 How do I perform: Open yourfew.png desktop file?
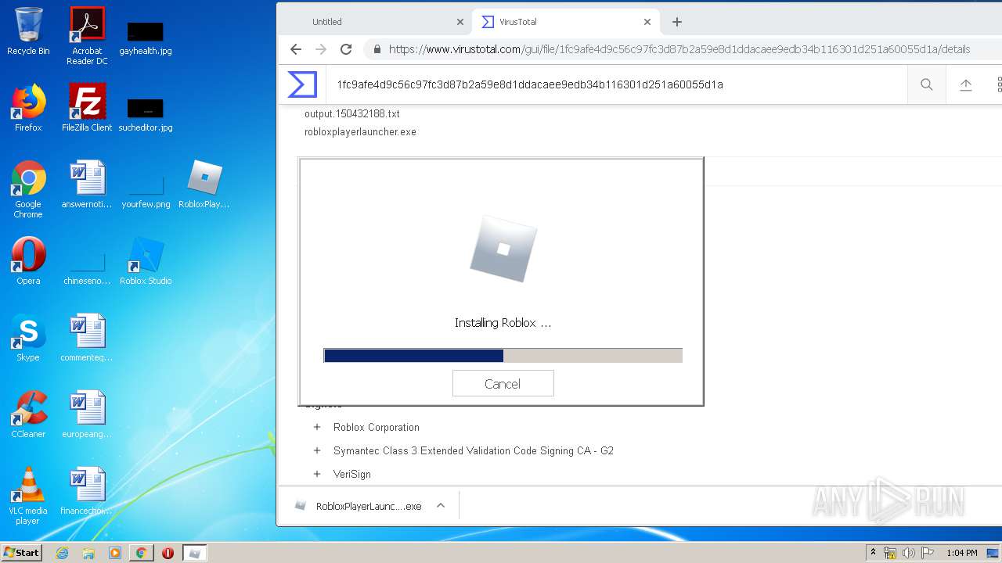[x=146, y=192]
